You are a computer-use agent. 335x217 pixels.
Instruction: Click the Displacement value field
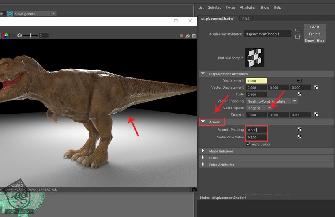point(257,81)
